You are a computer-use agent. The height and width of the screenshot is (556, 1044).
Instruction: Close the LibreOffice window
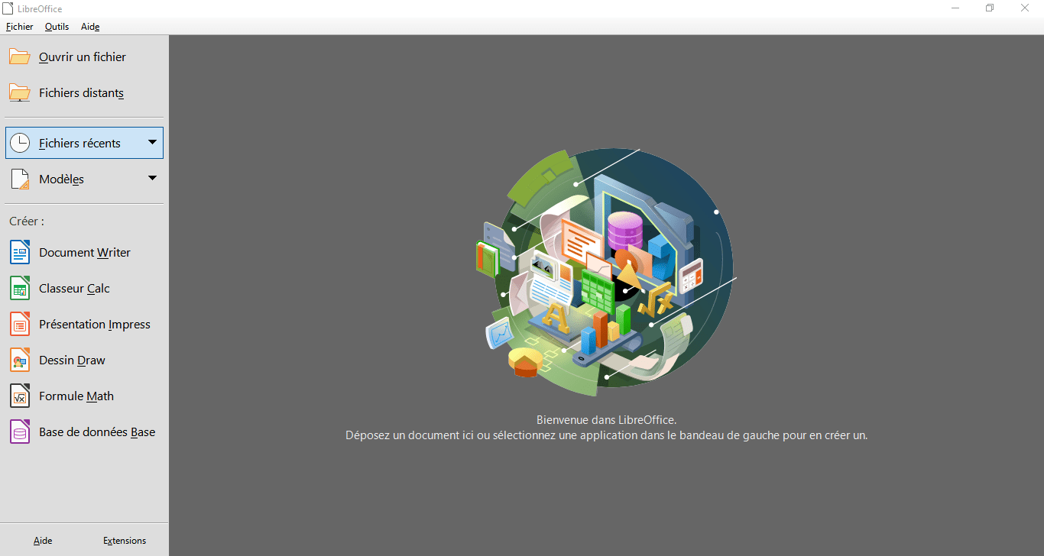(x=1025, y=8)
